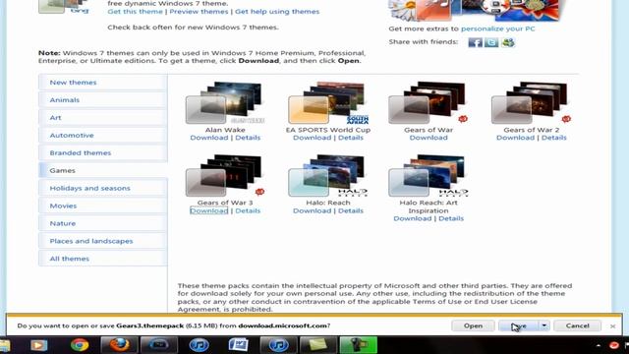Open iTunes icon between Word and Sticky Notes
Viewport: 629px width, 354px height.
(278, 345)
